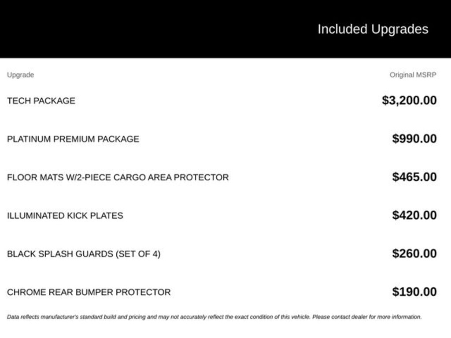Click the word 'Upgrades' in the header

pos(399,29)
